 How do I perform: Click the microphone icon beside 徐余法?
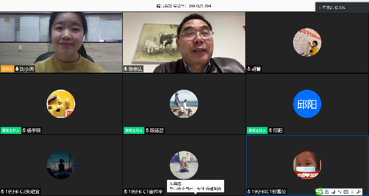(125, 69)
